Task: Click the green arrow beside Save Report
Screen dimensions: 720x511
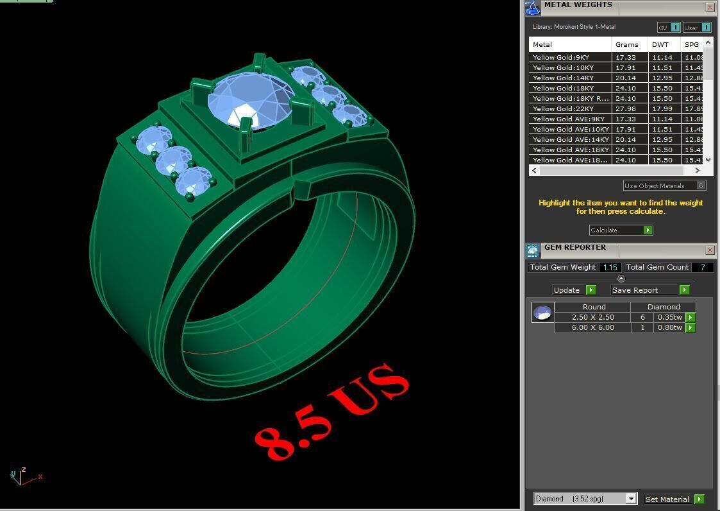Action: pyautogui.click(x=685, y=290)
